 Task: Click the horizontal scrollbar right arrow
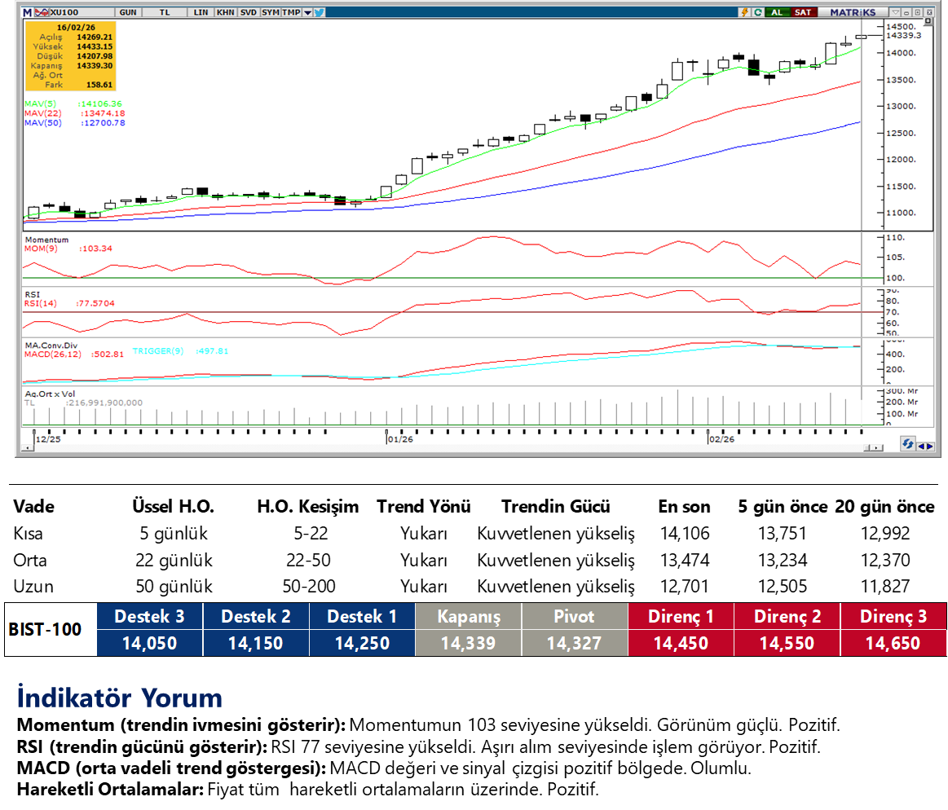coord(877,447)
